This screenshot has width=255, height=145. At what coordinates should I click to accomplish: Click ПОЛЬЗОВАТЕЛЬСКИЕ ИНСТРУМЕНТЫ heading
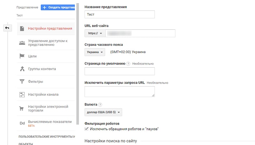47,137
